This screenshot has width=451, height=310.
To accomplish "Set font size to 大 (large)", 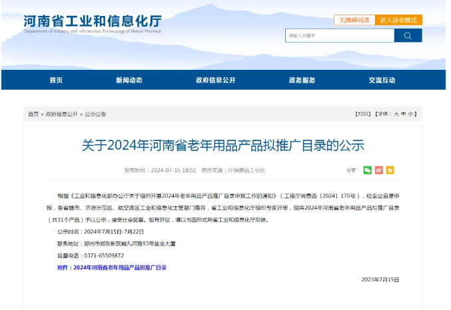I will (x=396, y=114).
